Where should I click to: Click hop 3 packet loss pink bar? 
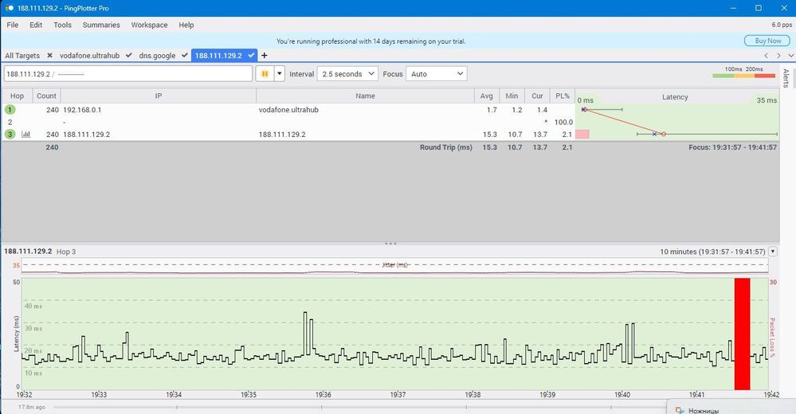point(582,134)
